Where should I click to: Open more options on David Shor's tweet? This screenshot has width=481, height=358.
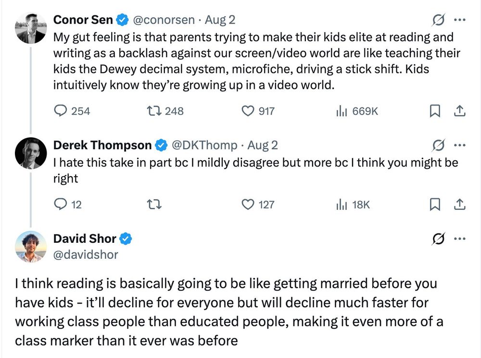(x=460, y=239)
